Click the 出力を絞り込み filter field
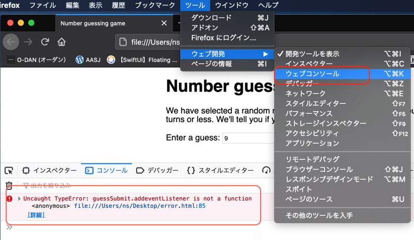Screen dimensions: 414x240 [x=48, y=186]
